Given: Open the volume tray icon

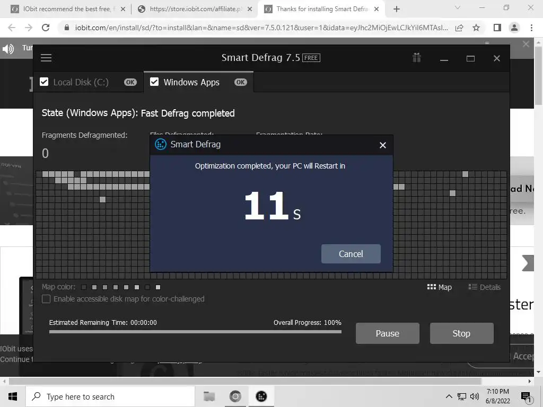Looking at the screenshot, I should point(475,396).
